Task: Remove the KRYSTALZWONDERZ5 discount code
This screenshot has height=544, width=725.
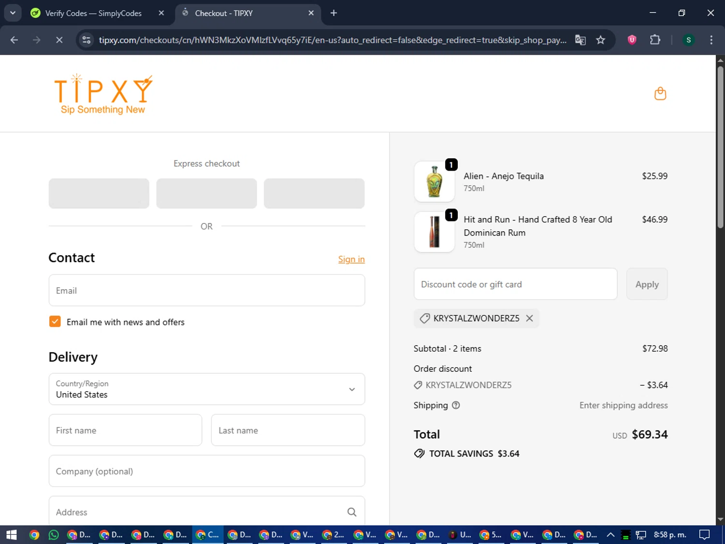Action: click(529, 318)
